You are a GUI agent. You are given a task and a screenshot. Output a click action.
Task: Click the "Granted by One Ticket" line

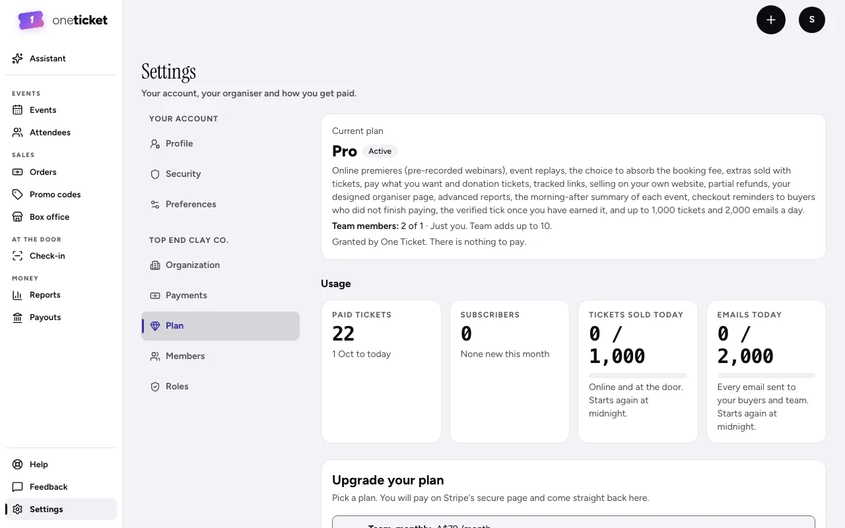coord(429,242)
